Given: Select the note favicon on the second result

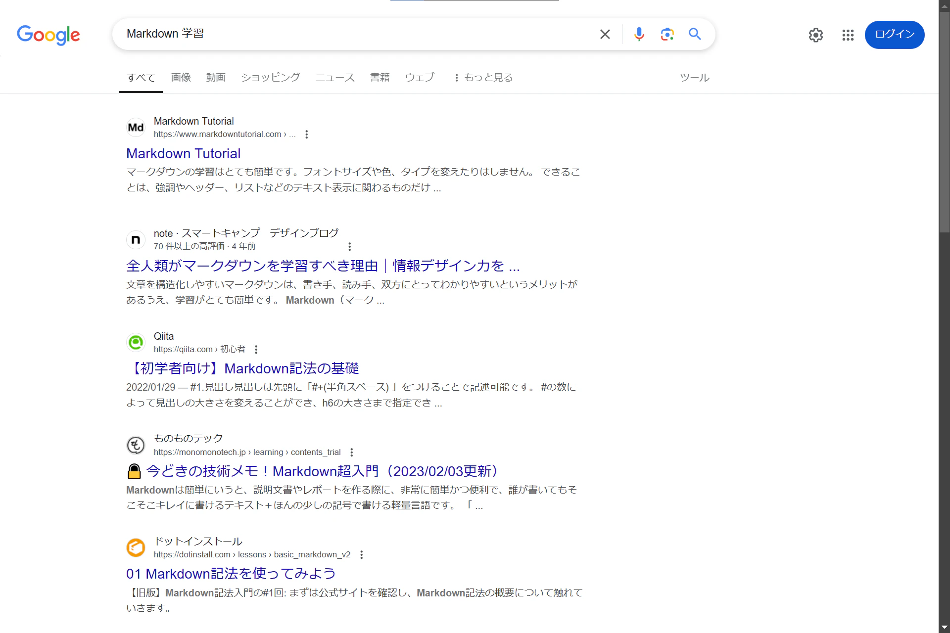Looking at the screenshot, I should point(136,239).
